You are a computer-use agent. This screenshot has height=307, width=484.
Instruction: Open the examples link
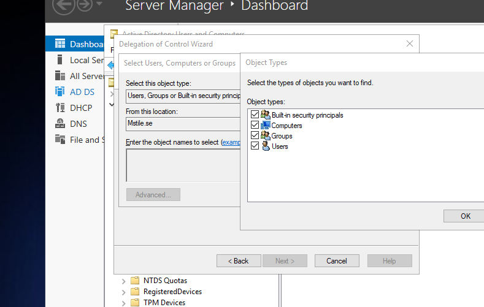tap(231, 142)
